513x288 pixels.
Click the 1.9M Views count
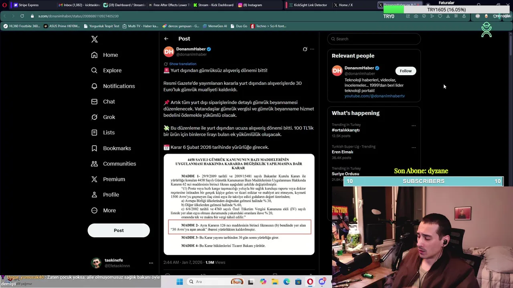click(x=215, y=262)
